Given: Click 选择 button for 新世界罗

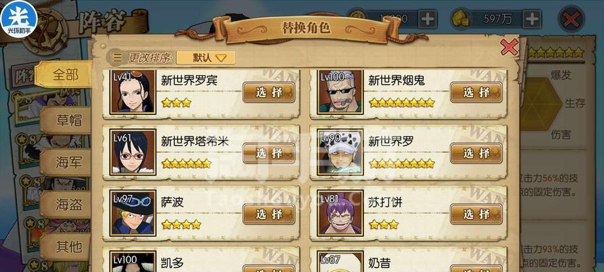Looking at the screenshot, I should (476, 153).
